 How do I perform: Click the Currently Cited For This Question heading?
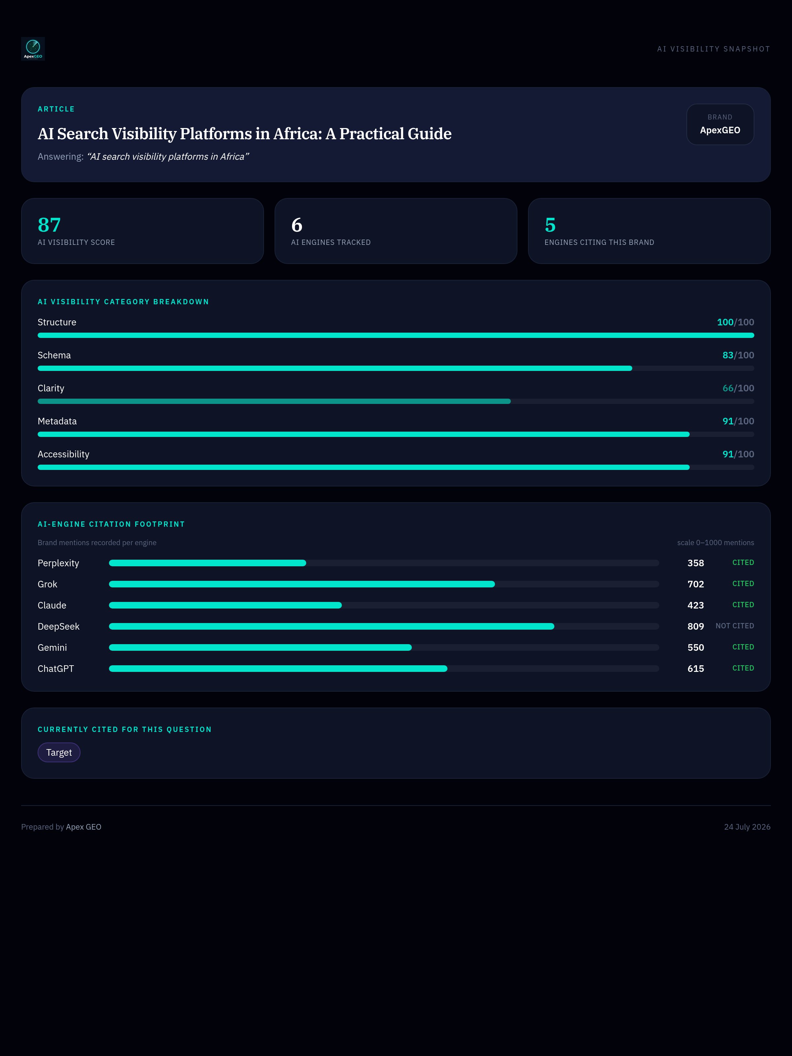(125, 729)
